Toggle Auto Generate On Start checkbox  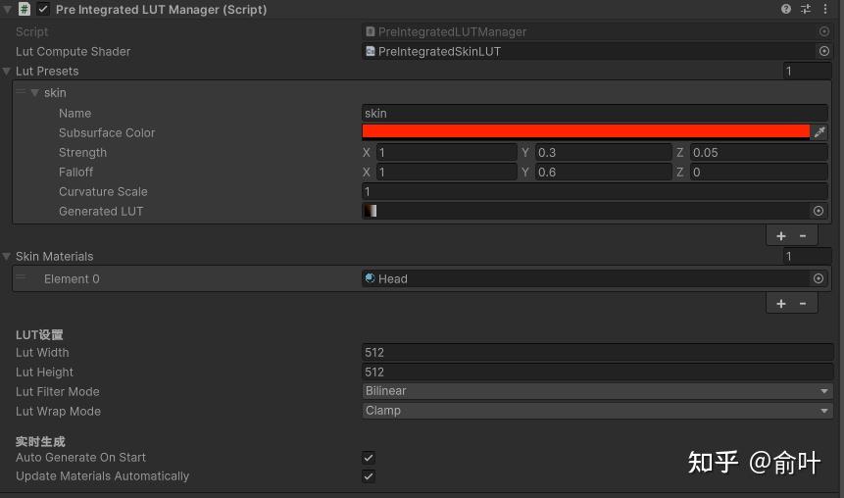[x=369, y=458]
